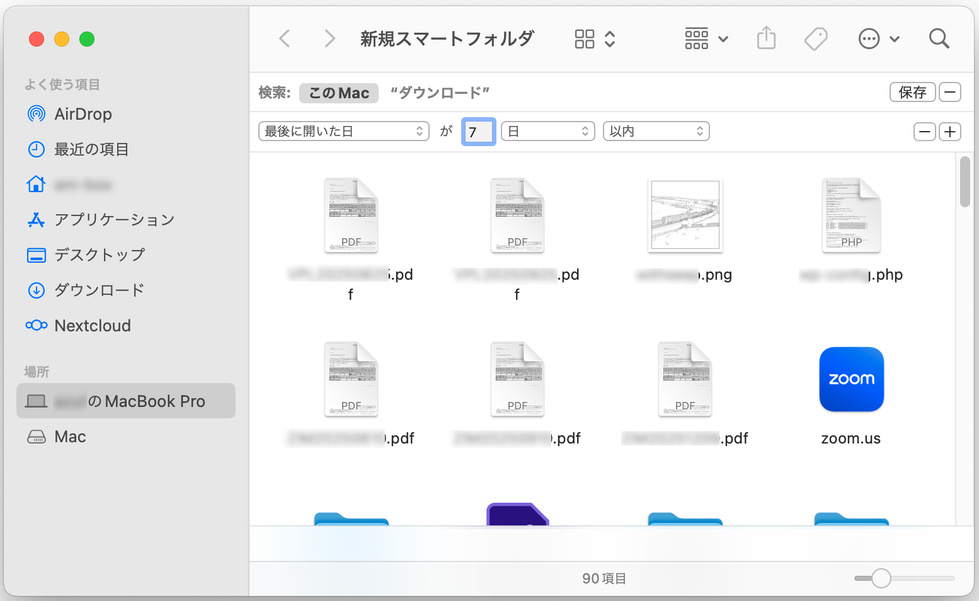Click the 保存 button
The width and height of the screenshot is (979, 601).
(x=912, y=92)
